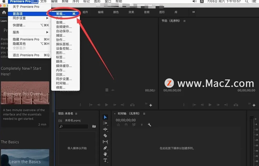Select the Selection (arrow) tool
Screen dimensions: 259x166
point(105,117)
